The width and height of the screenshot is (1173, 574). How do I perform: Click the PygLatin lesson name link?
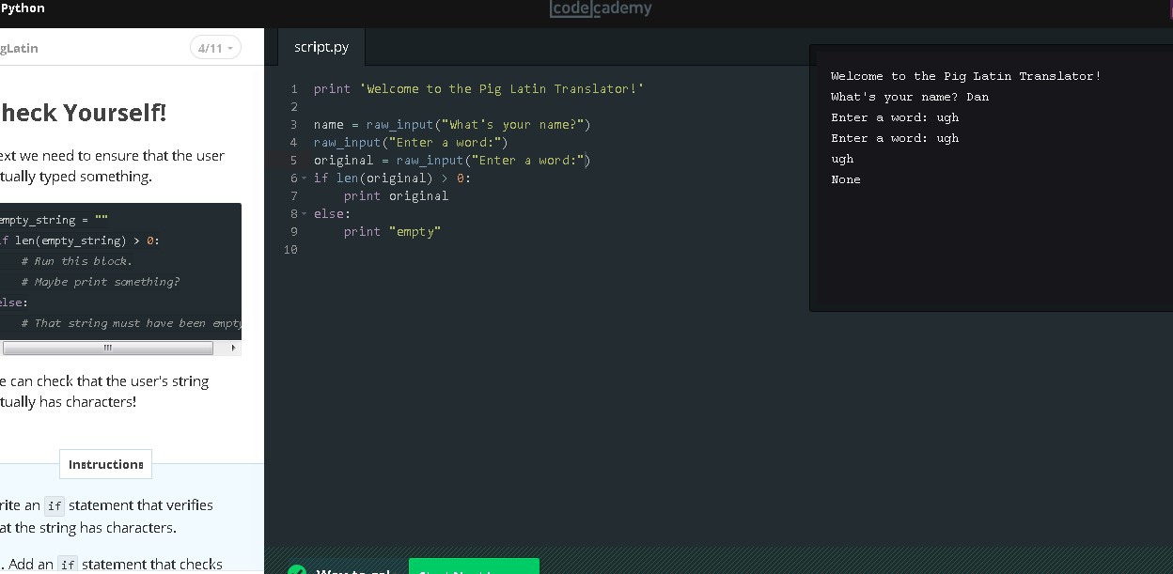20,48
